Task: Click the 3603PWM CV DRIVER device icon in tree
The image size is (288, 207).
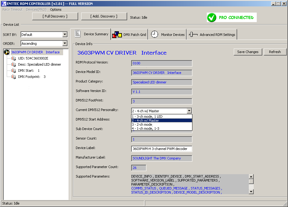Action: 7,52
